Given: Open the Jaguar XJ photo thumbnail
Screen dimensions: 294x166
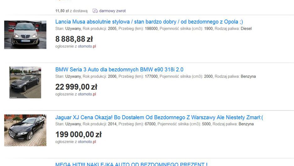Looking at the screenshot, I should point(25,130).
